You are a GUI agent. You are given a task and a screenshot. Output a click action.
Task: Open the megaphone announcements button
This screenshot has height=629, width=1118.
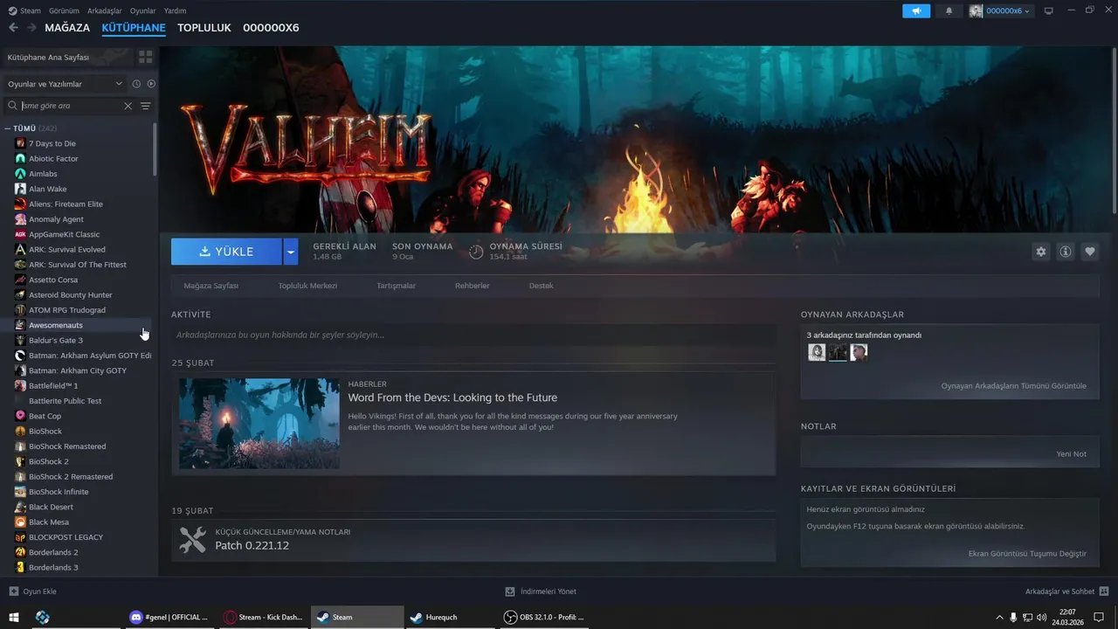click(x=916, y=11)
